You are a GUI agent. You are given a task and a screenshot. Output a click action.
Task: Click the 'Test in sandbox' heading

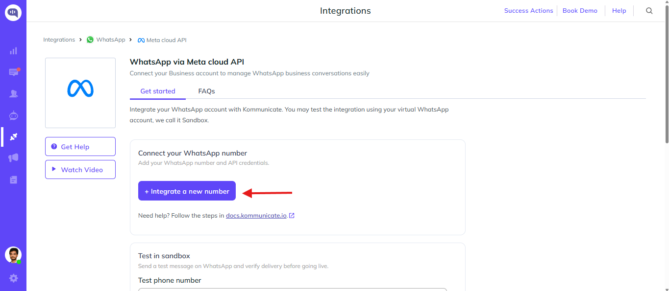[164, 256]
